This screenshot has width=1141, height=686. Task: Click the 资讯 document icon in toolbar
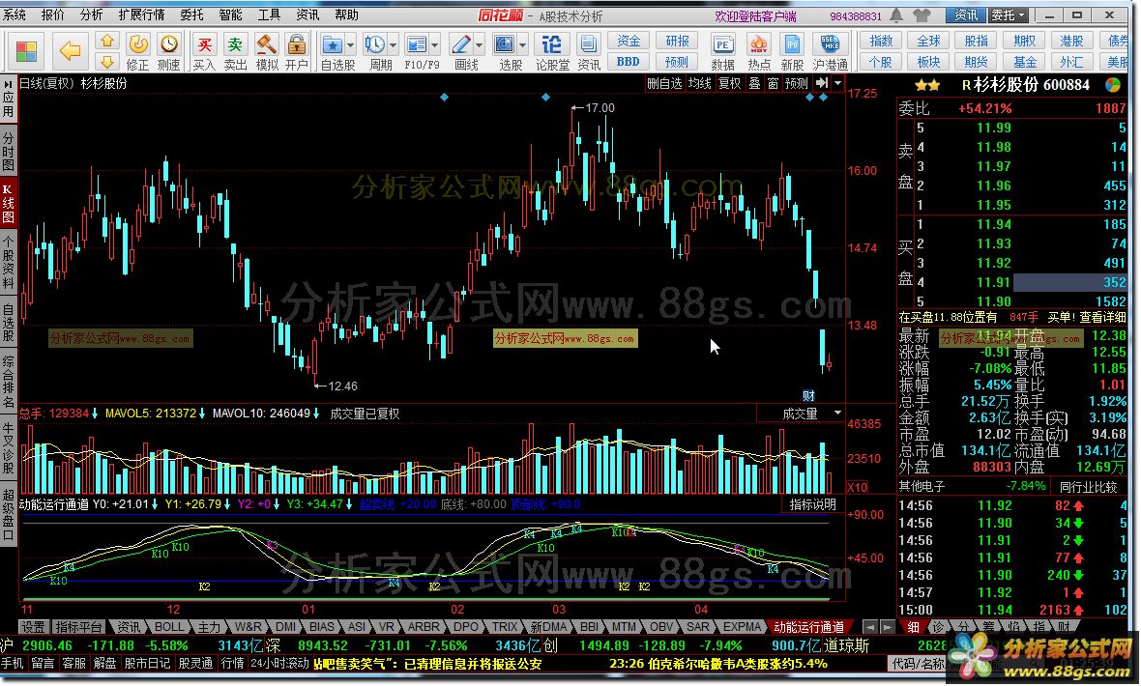(x=589, y=45)
